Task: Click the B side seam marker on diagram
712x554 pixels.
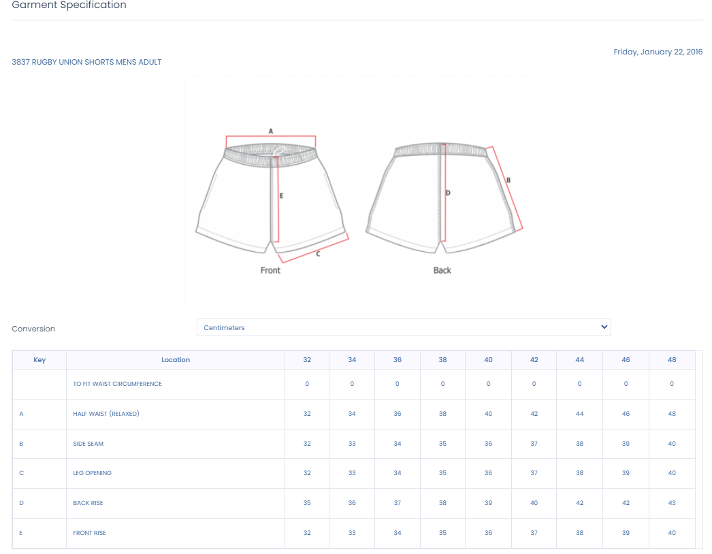Action: (508, 180)
